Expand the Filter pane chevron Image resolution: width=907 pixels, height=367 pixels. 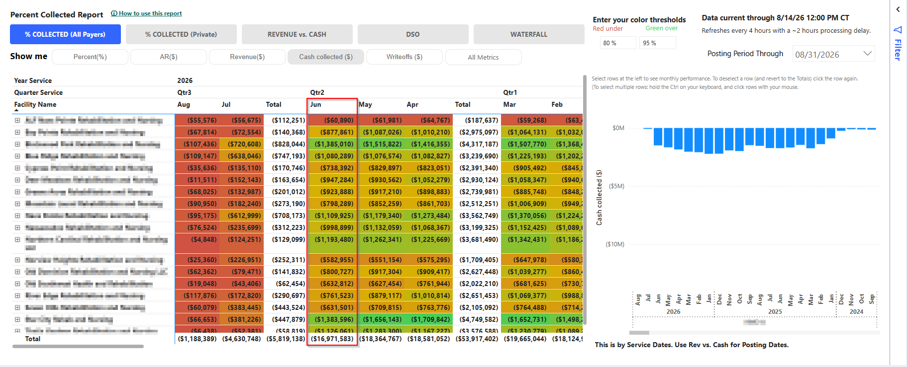coord(898,9)
